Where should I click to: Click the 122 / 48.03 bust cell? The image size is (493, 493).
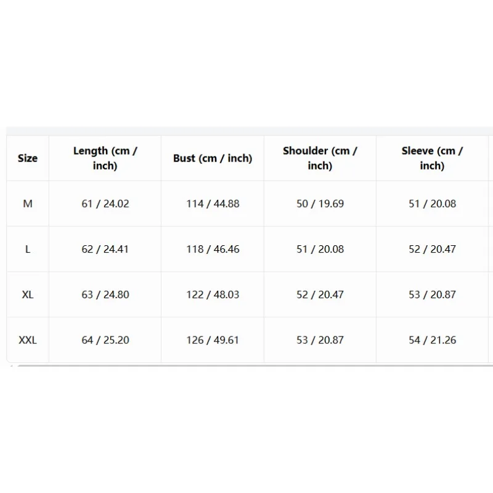tap(213, 295)
